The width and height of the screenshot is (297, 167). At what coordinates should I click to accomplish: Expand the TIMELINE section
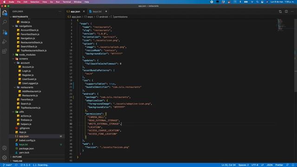tap(18, 161)
